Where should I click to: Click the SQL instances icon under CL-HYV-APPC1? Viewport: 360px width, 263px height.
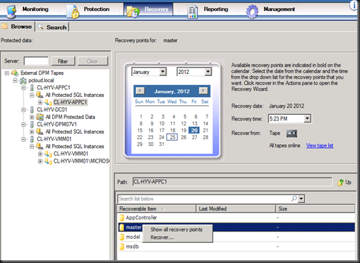point(40,95)
